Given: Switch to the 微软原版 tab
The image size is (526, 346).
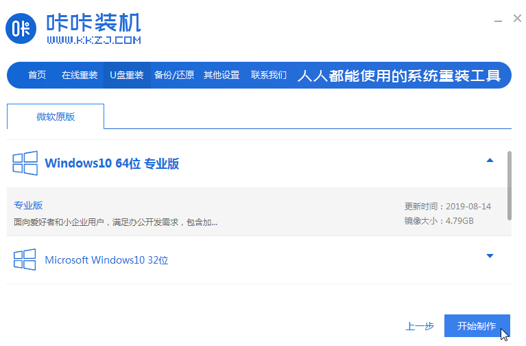Looking at the screenshot, I should [x=56, y=117].
